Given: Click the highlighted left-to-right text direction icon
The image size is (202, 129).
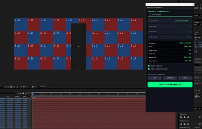Looking at the screenshot, I should click(196, 96).
